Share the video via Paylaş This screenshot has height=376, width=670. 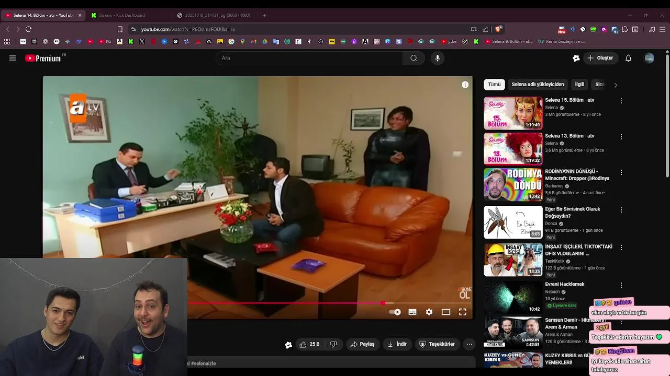point(362,344)
